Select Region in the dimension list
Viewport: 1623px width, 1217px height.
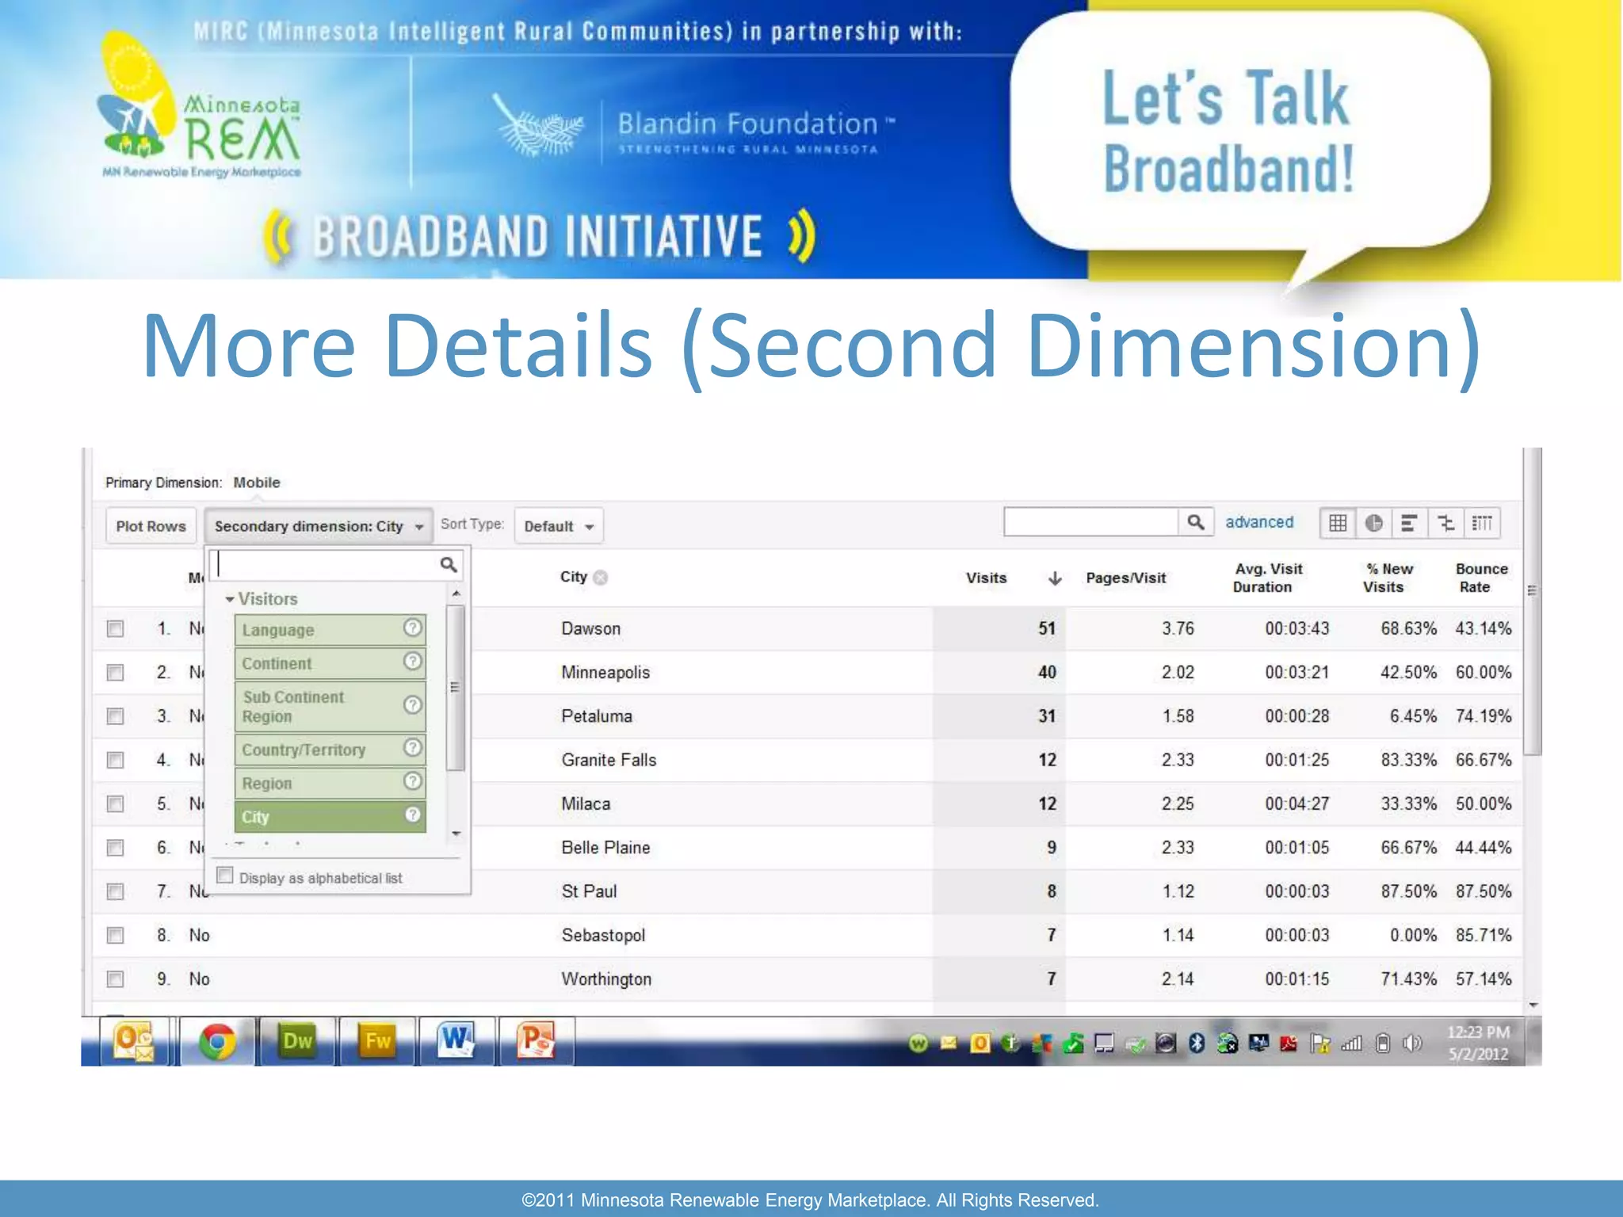click(x=330, y=783)
